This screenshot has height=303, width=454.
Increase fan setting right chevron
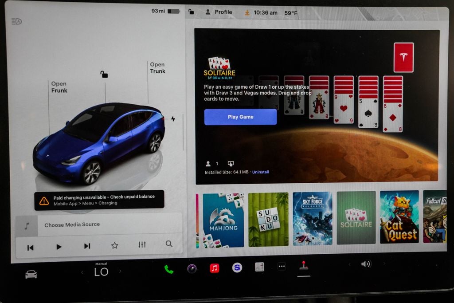(x=120, y=271)
